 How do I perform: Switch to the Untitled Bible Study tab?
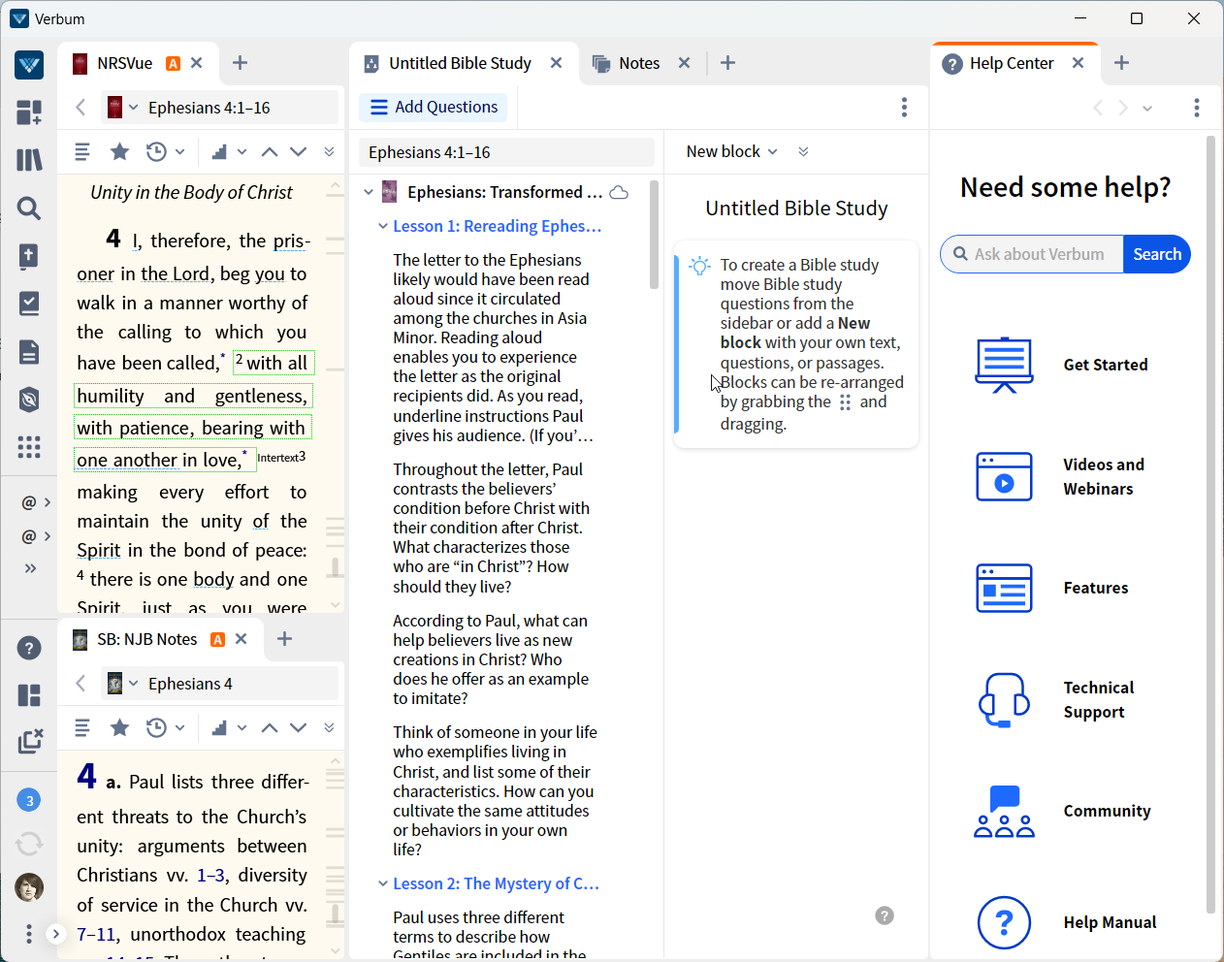460,63
